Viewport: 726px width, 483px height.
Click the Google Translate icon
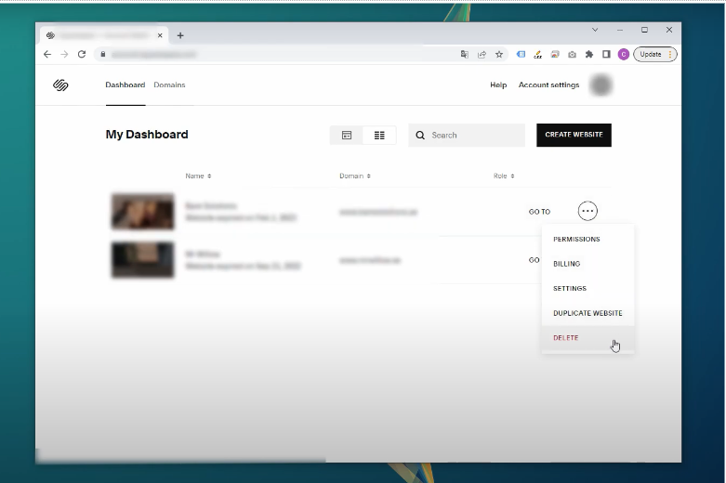click(x=465, y=55)
